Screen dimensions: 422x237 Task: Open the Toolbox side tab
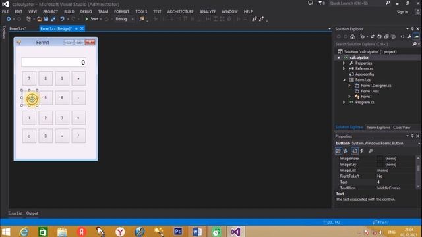click(4, 32)
